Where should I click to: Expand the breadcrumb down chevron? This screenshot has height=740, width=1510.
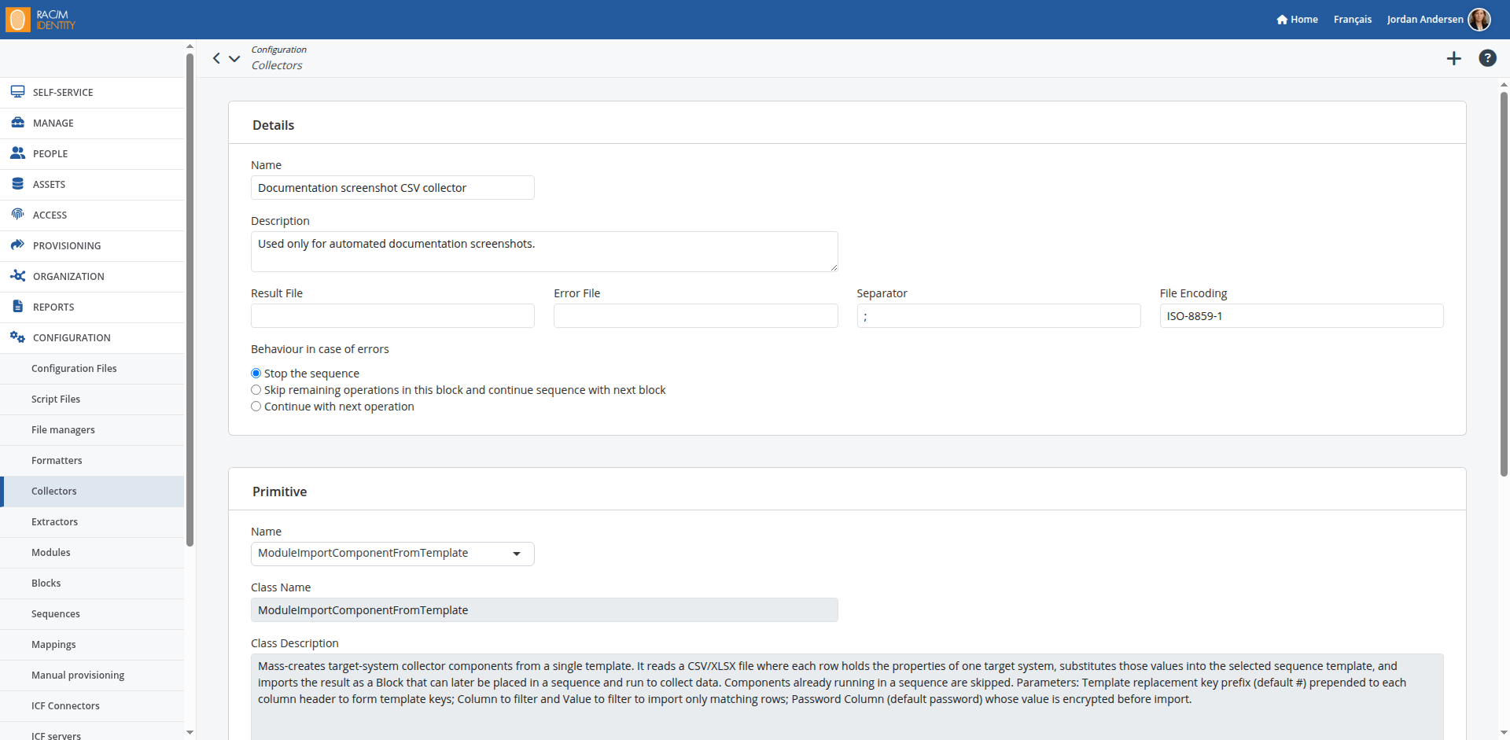(234, 58)
